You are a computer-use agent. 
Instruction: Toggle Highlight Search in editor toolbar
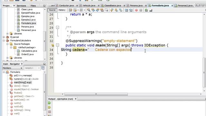point(102,10)
